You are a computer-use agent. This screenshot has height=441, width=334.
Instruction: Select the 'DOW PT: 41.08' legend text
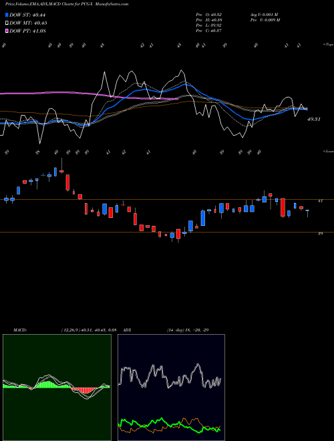[27, 31]
